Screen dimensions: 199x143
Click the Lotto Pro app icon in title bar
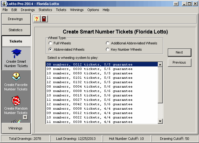pyautogui.click(x=4, y=4)
